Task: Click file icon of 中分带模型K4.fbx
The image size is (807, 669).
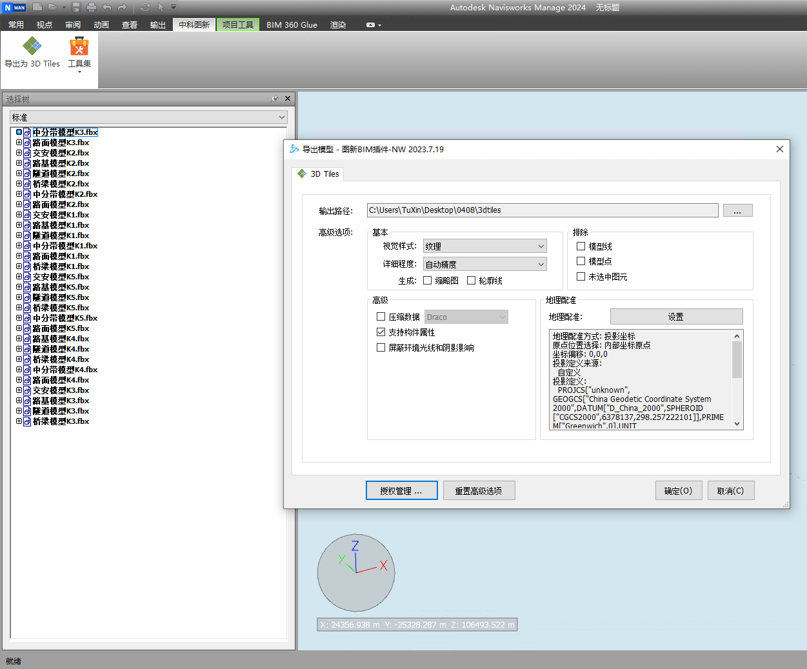Action: 27,370
